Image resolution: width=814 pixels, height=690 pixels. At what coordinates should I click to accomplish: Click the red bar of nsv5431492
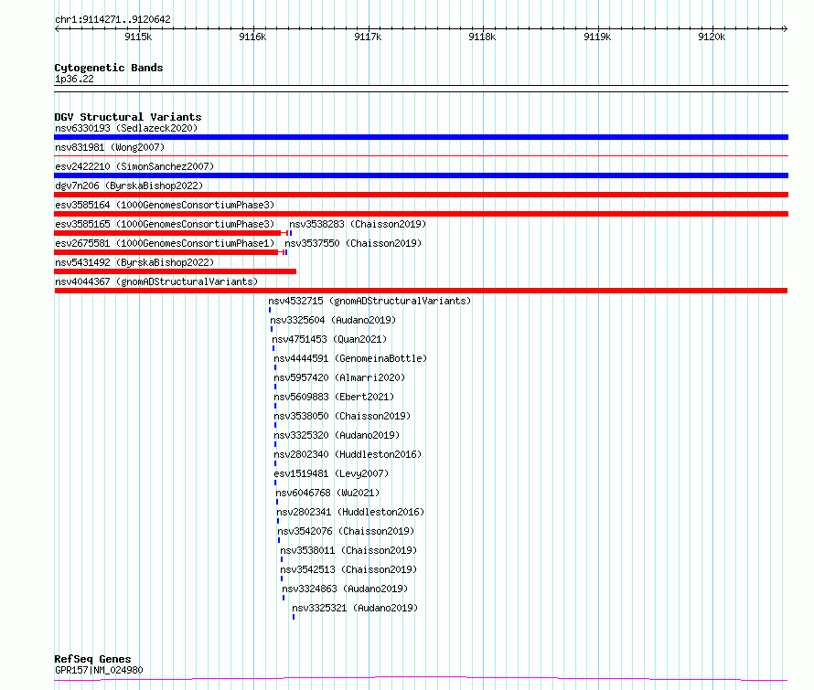pos(175,271)
